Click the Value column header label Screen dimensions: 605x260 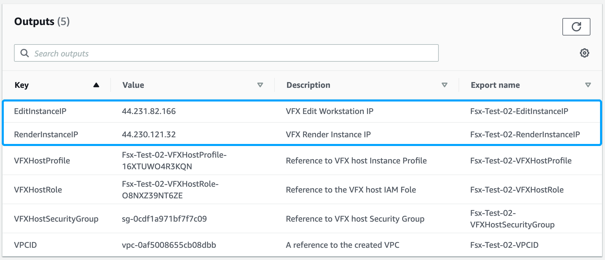tap(133, 85)
